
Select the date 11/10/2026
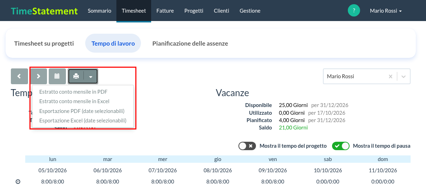coord(383,171)
